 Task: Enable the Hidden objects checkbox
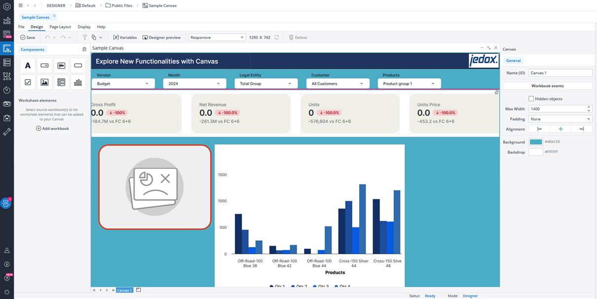click(x=531, y=99)
